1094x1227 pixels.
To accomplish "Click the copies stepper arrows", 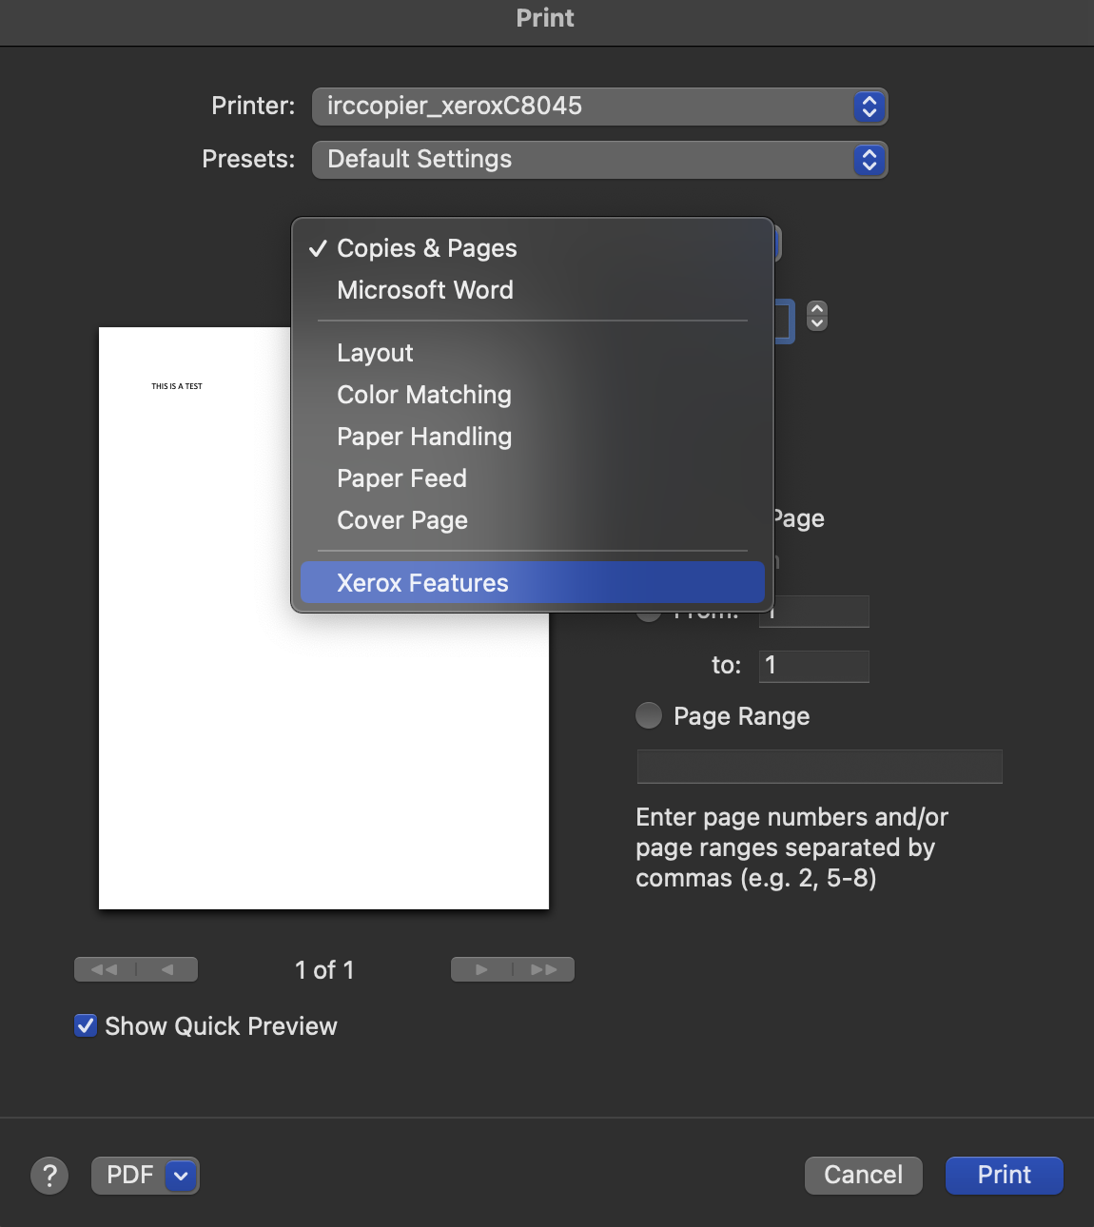I will 816,315.
